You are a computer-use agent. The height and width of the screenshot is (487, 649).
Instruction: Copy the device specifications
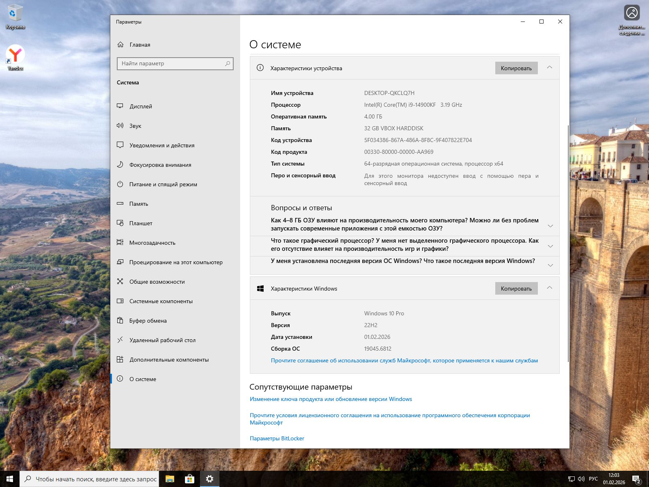point(516,68)
